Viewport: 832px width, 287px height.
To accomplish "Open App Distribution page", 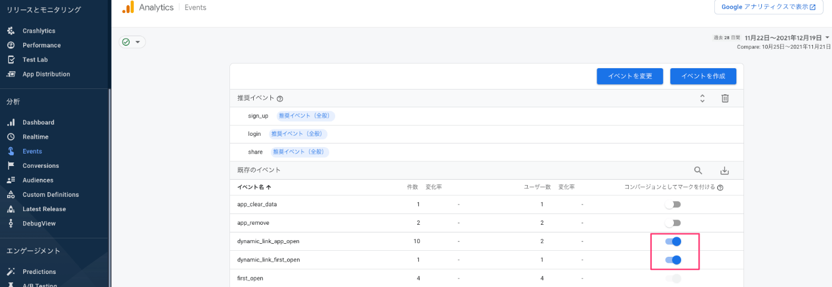I will (x=46, y=74).
